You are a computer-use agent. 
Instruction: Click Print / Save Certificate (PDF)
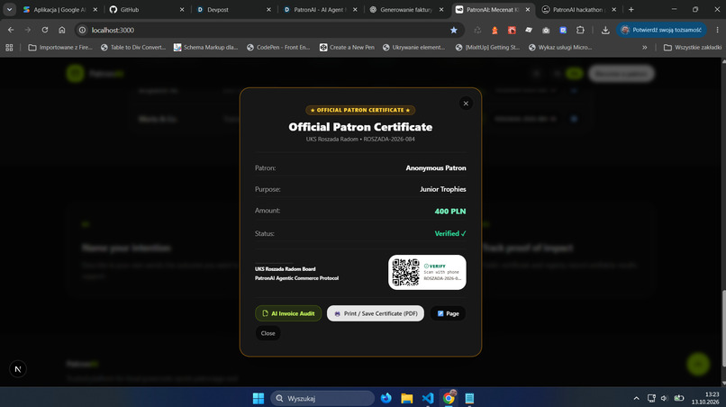click(x=376, y=313)
